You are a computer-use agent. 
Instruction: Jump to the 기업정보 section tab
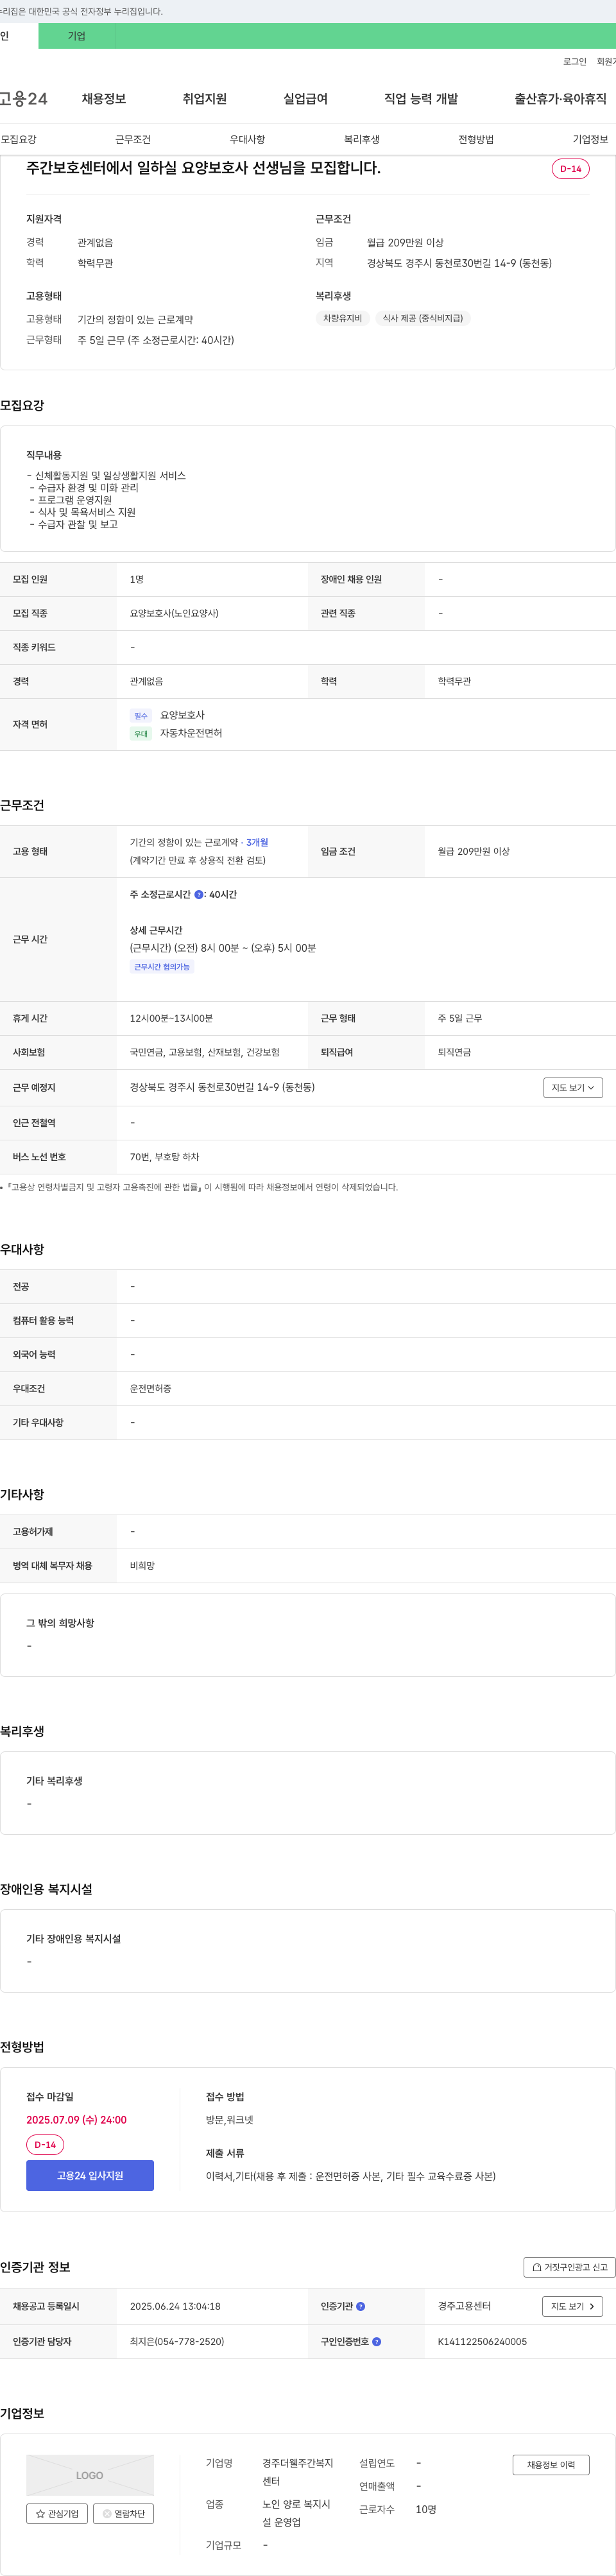[x=590, y=139]
